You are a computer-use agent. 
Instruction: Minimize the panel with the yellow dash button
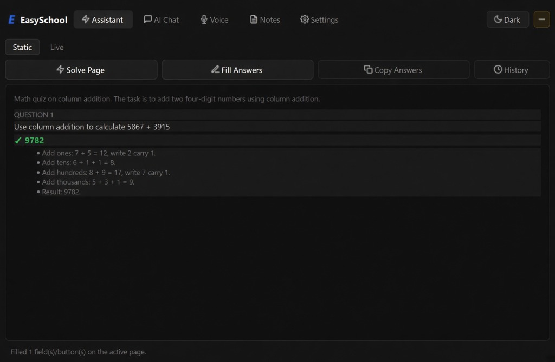[x=541, y=19]
